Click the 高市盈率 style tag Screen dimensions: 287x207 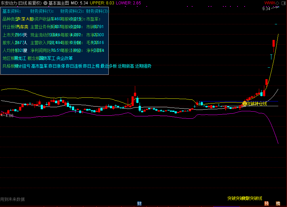[39, 66]
